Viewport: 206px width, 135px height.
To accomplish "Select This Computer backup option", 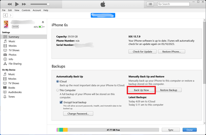I will click(58, 90).
